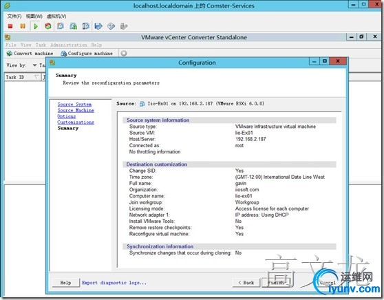This screenshot has width=384, height=300.
Task: Click the organization value iiosoft.com
Action: pyautogui.click(x=247, y=190)
